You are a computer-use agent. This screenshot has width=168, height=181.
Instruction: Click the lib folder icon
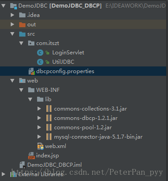(40, 99)
